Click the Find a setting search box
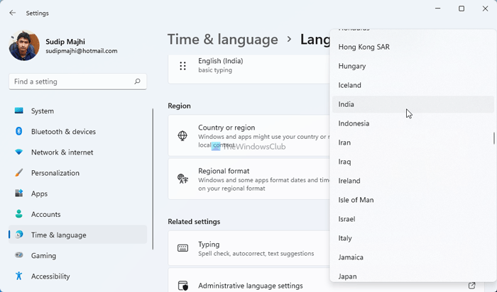Viewport: 497px width, 292px height. pos(71,82)
